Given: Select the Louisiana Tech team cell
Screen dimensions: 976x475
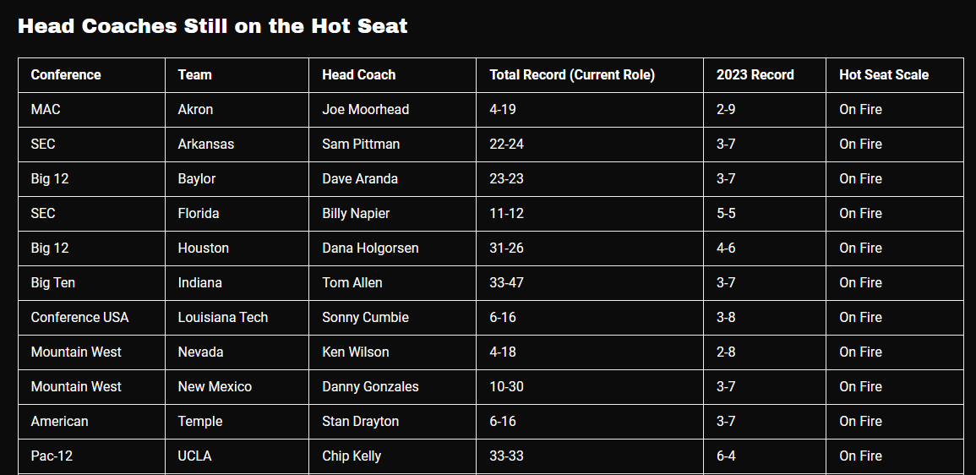Looking at the screenshot, I should pyautogui.click(x=222, y=318).
